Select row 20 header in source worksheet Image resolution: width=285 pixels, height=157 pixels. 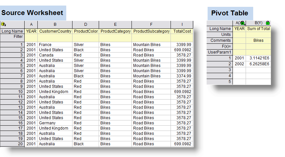point(12,144)
